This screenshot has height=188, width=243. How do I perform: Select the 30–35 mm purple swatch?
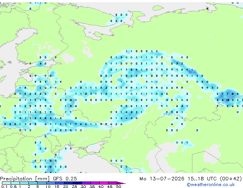86,183
